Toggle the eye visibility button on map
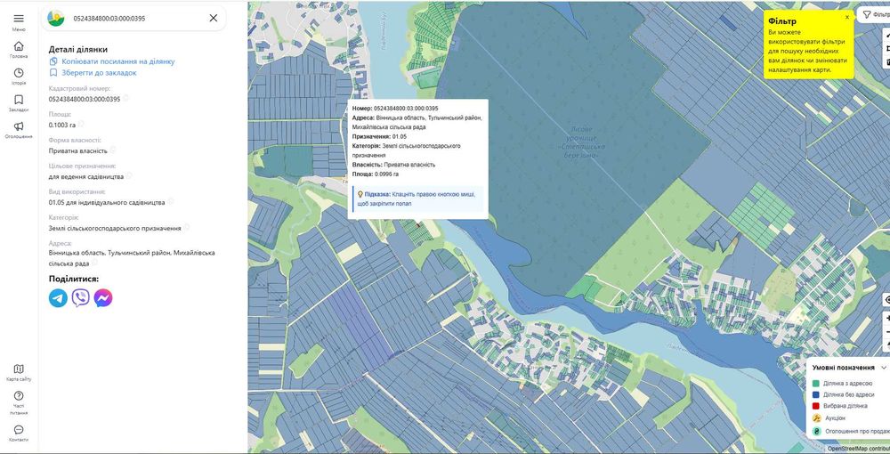This screenshot has height=454, width=890. tap(887, 300)
